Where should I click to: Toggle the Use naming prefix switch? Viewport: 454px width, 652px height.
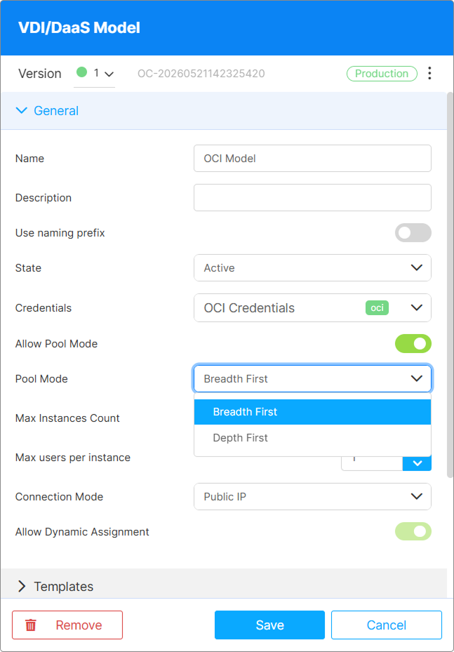[x=413, y=233]
